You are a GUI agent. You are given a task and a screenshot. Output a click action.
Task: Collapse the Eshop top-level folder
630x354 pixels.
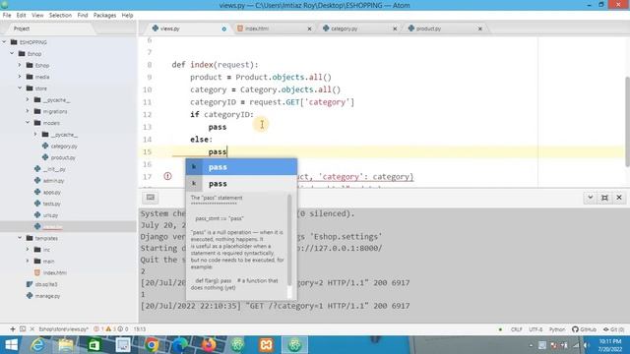pos(12,53)
